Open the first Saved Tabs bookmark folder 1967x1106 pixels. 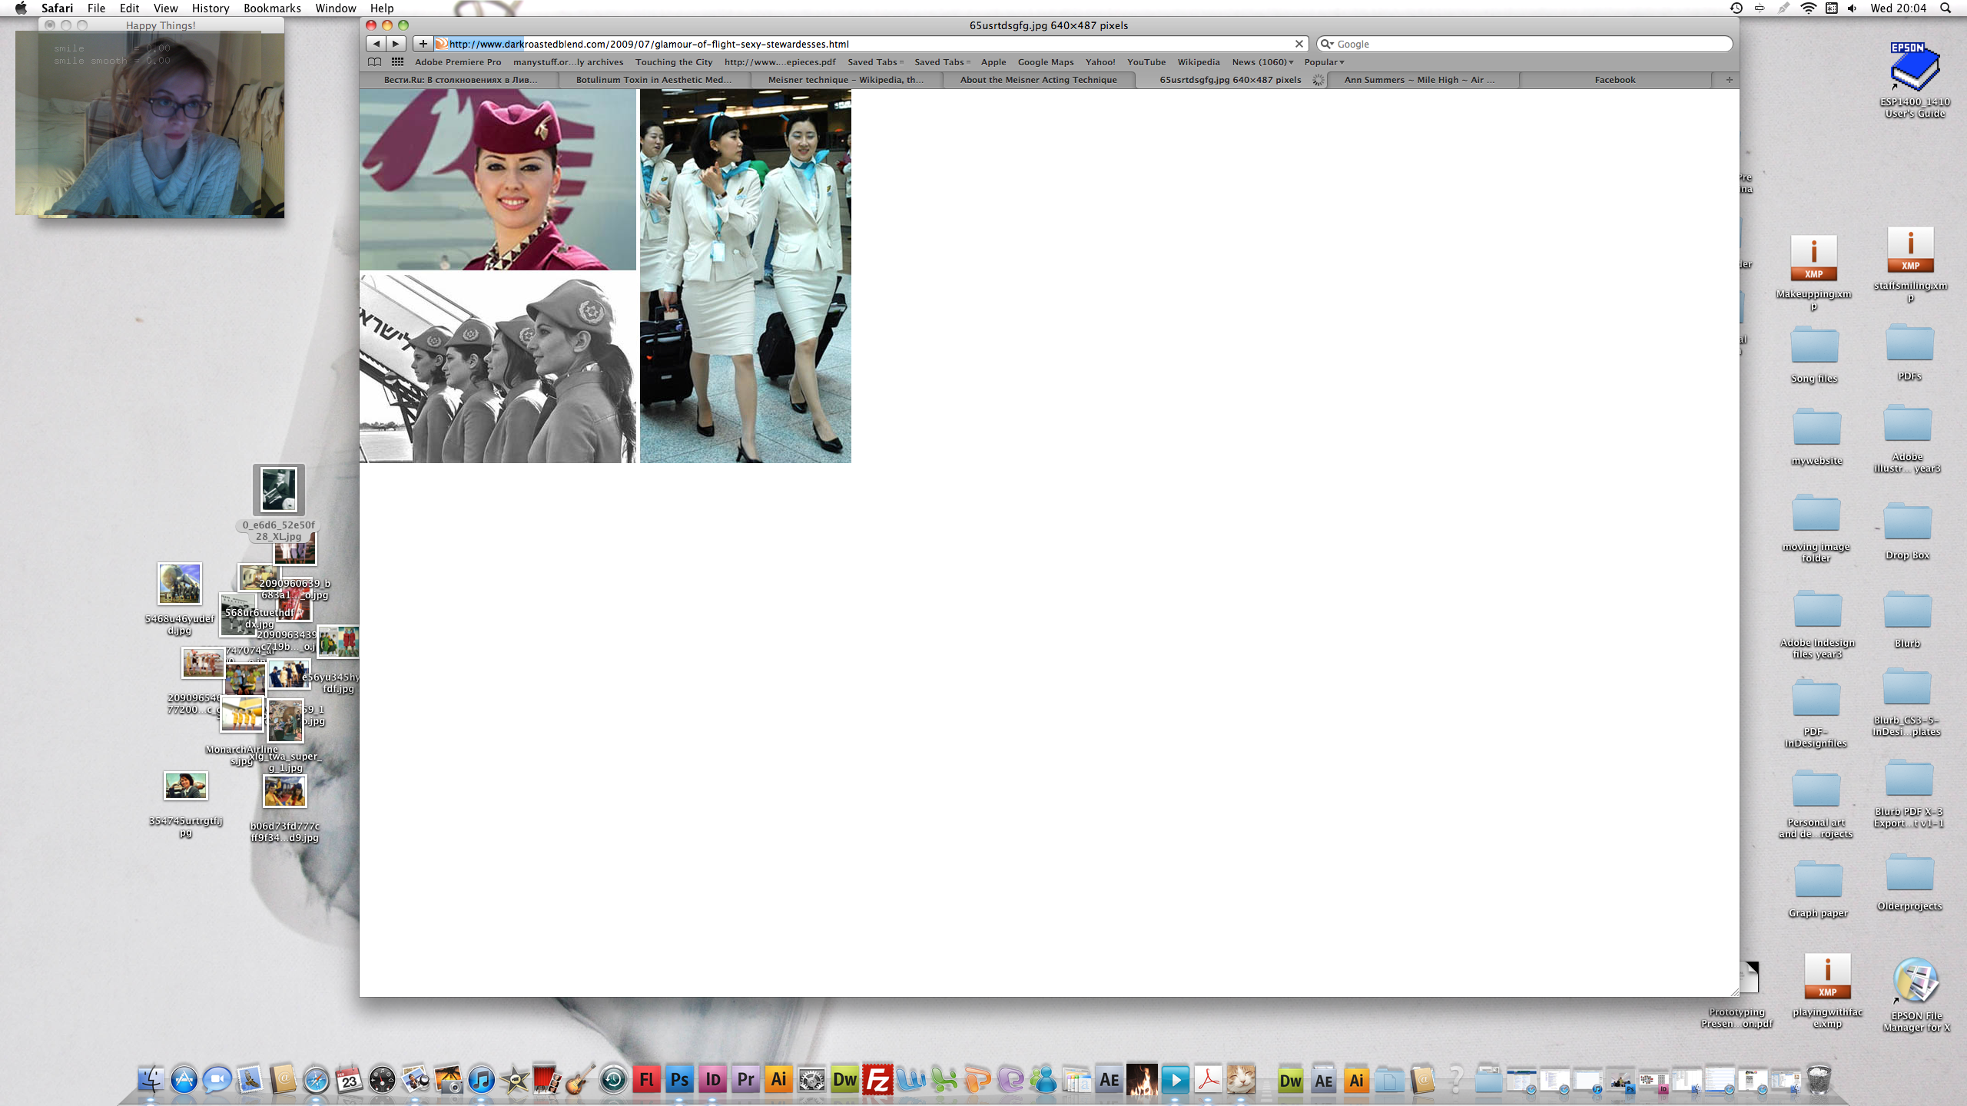pyautogui.click(x=874, y=62)
